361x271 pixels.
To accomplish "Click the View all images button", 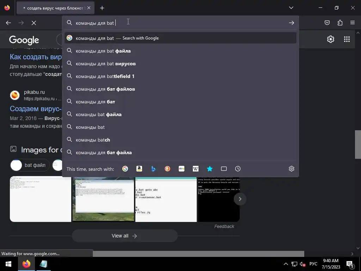I will tap(124, 236).
